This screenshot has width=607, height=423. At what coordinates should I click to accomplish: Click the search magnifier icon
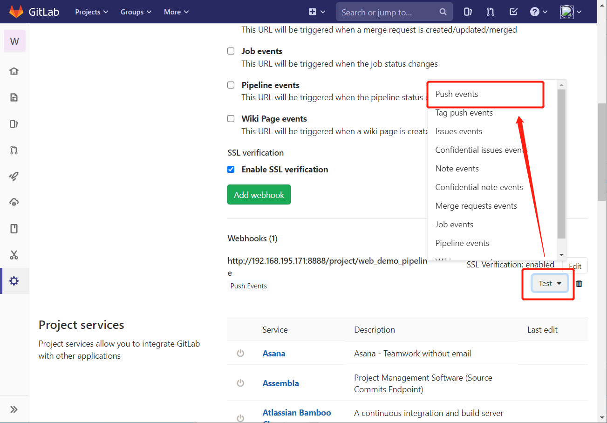[443, 12]
